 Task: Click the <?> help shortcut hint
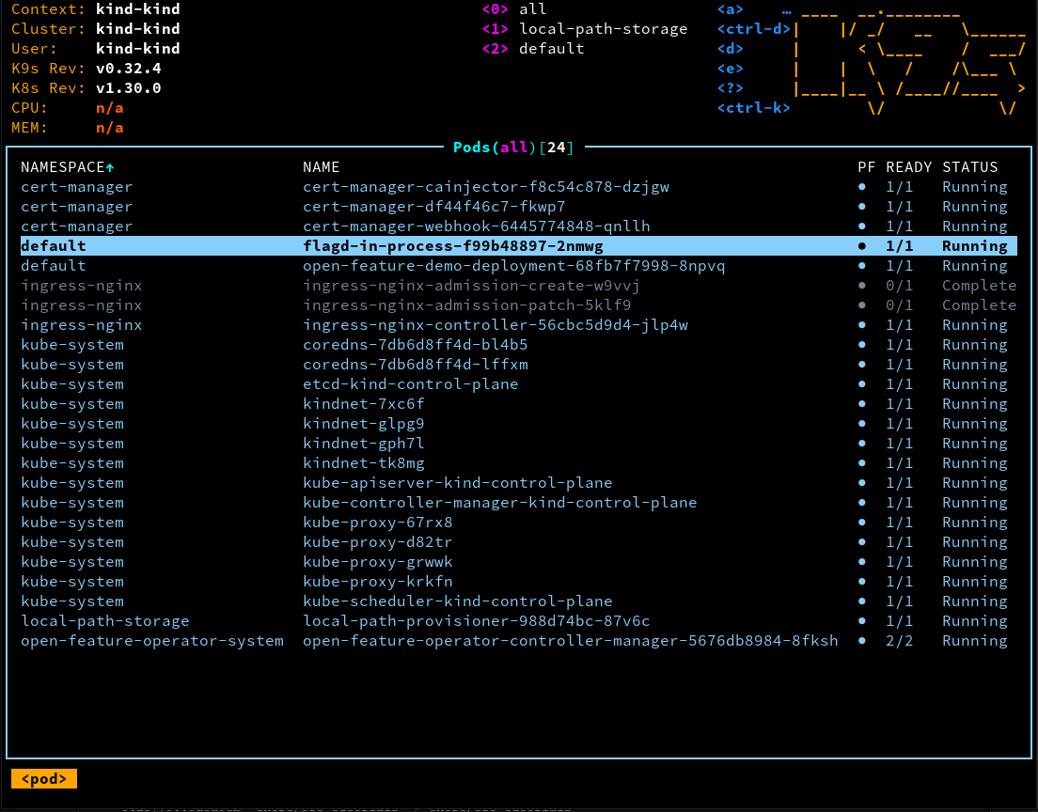[x=731, y=88]
